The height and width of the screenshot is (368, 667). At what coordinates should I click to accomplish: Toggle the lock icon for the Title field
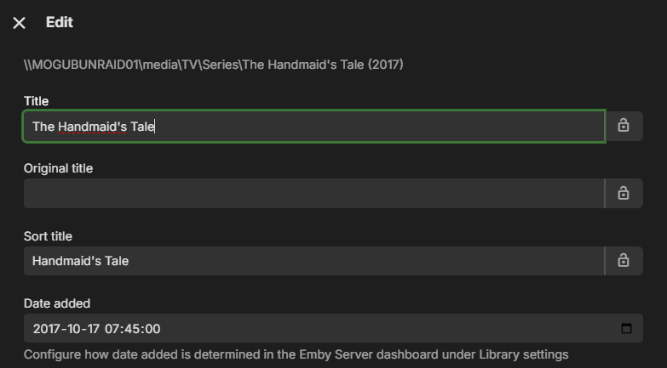[x=624, y=126]
